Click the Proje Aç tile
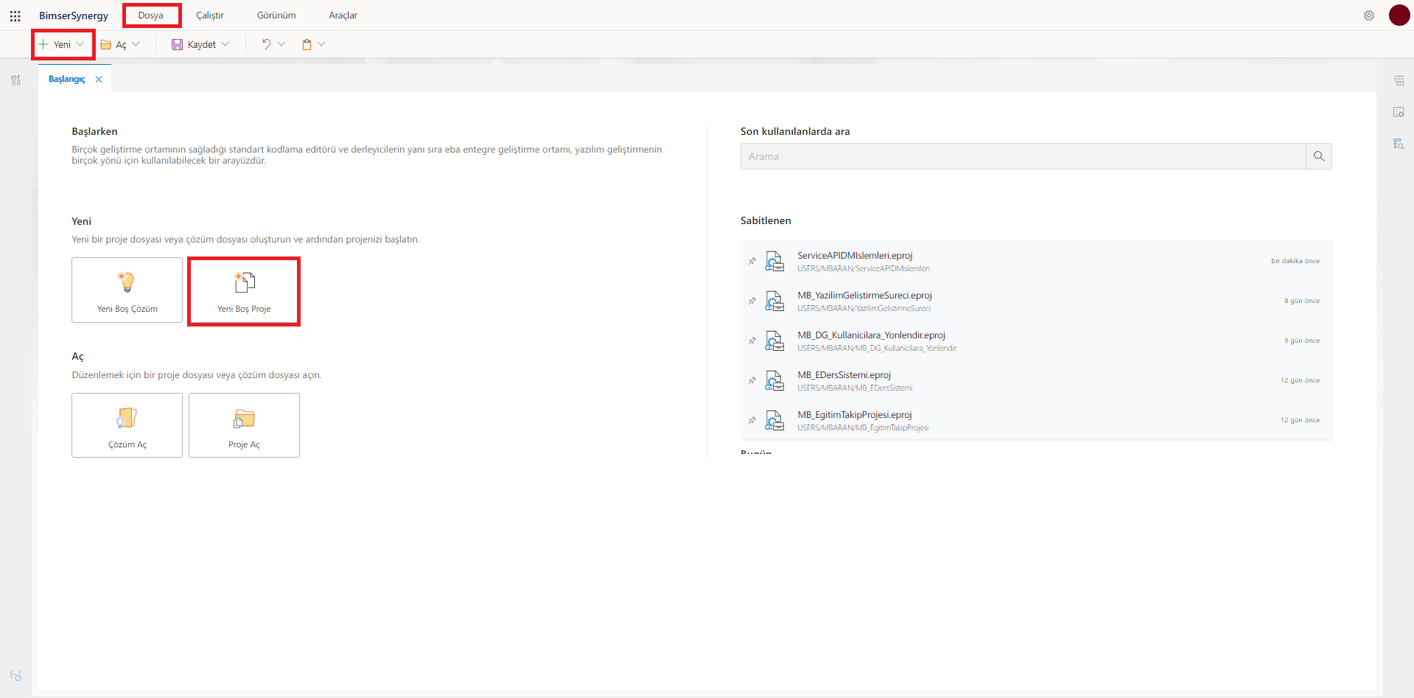This screenshot has height=698, width=1414. pos(244,425)
